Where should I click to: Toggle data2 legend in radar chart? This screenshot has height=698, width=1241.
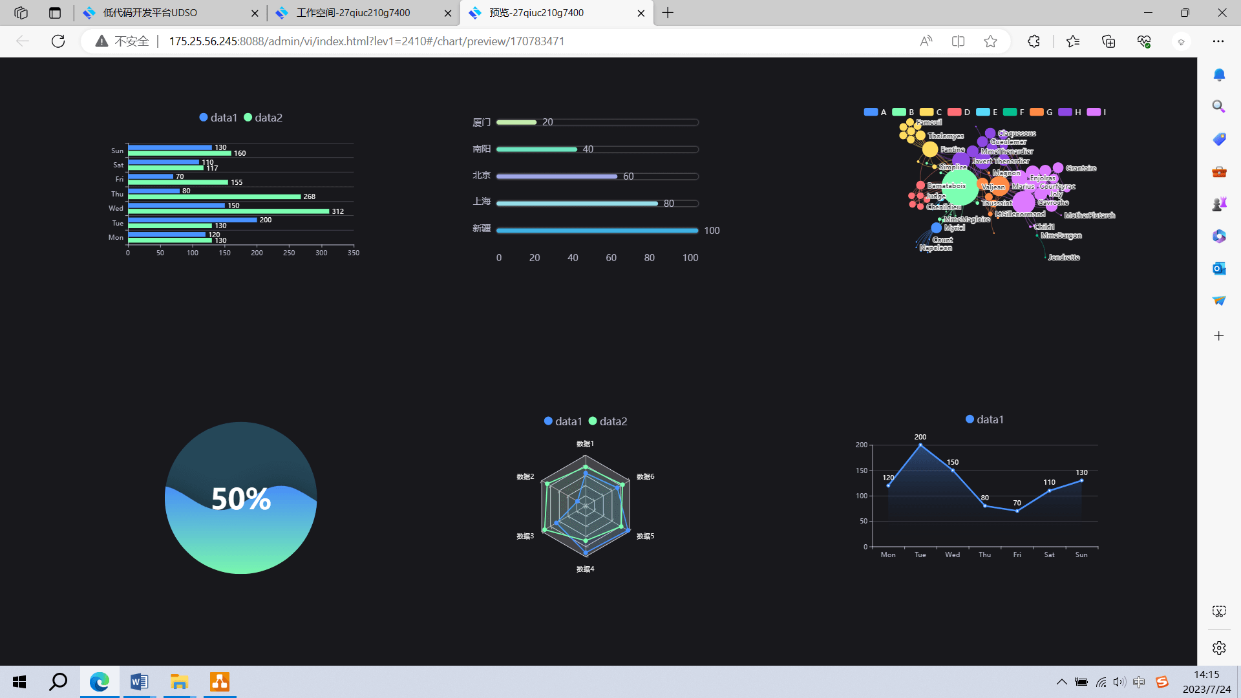coord(608,421)
